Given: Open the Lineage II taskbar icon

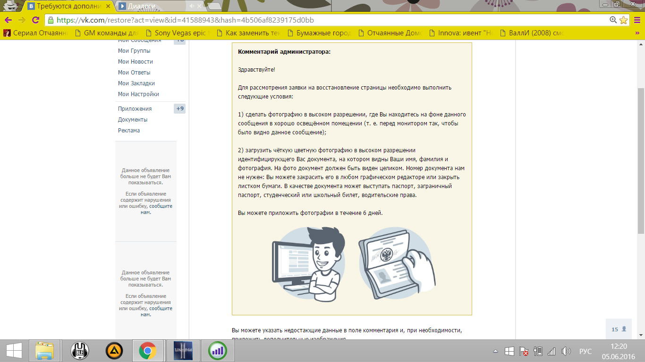Looking at the screenshot, I should [x=183, y=351].
